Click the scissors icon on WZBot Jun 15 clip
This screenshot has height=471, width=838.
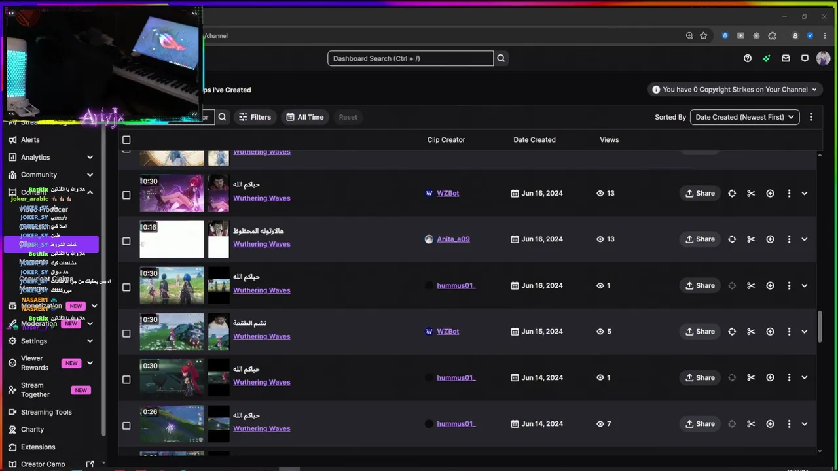[751, 332]
